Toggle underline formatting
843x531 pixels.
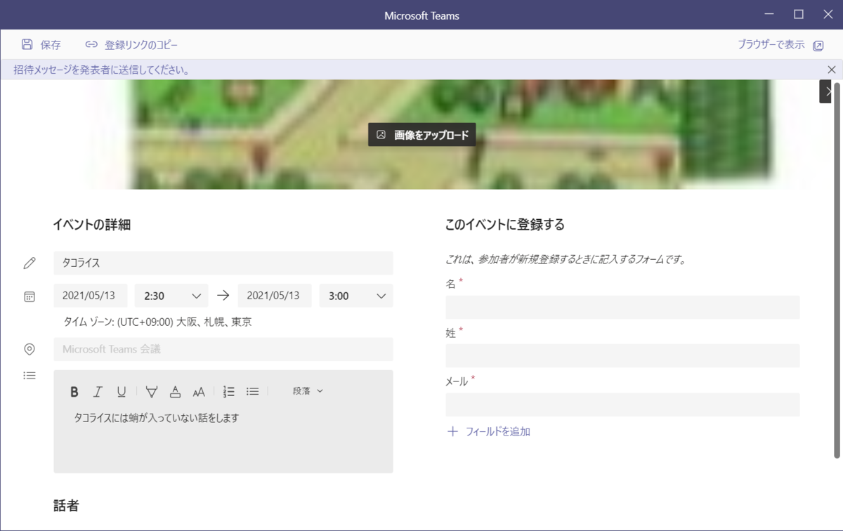point(122,392)
